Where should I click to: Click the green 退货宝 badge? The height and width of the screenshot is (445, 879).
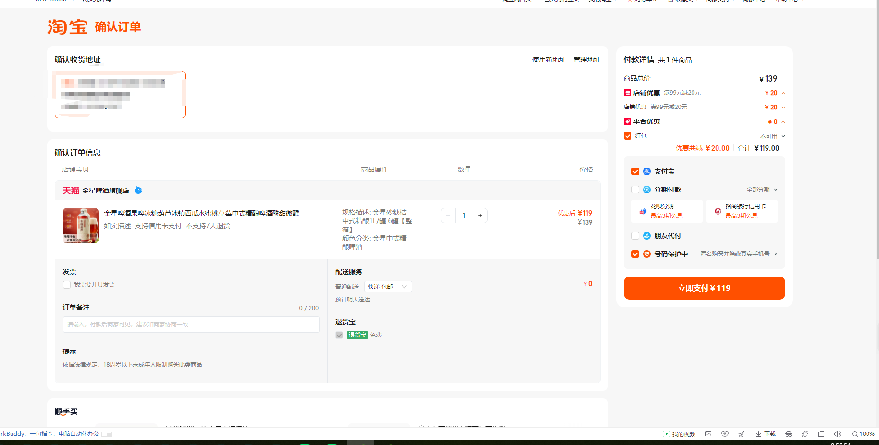358,335
